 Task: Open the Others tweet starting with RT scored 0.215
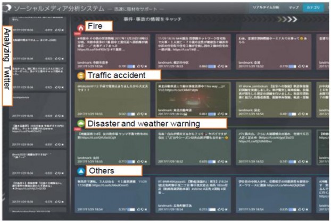pyautogui.click(x=193, y=195)
